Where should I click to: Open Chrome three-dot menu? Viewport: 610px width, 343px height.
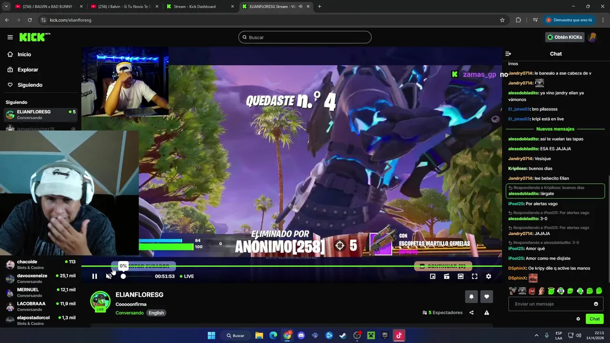pyautogui.click(x=603, y=20)
